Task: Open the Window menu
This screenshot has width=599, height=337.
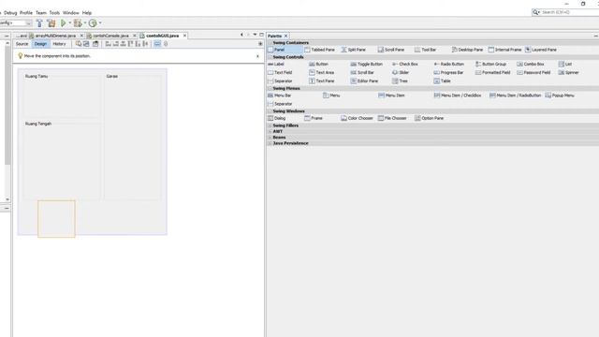Action: coord(71,12)
